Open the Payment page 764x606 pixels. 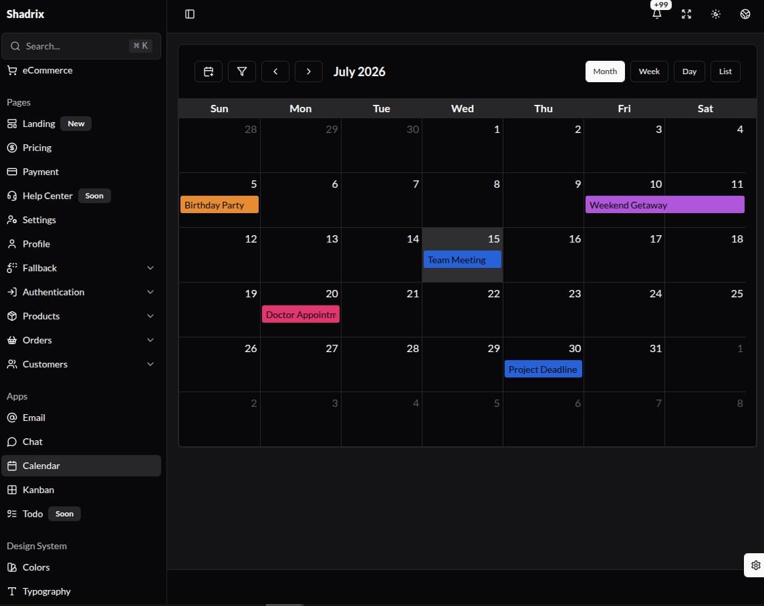pyautogui.click(x=82, y=172)
